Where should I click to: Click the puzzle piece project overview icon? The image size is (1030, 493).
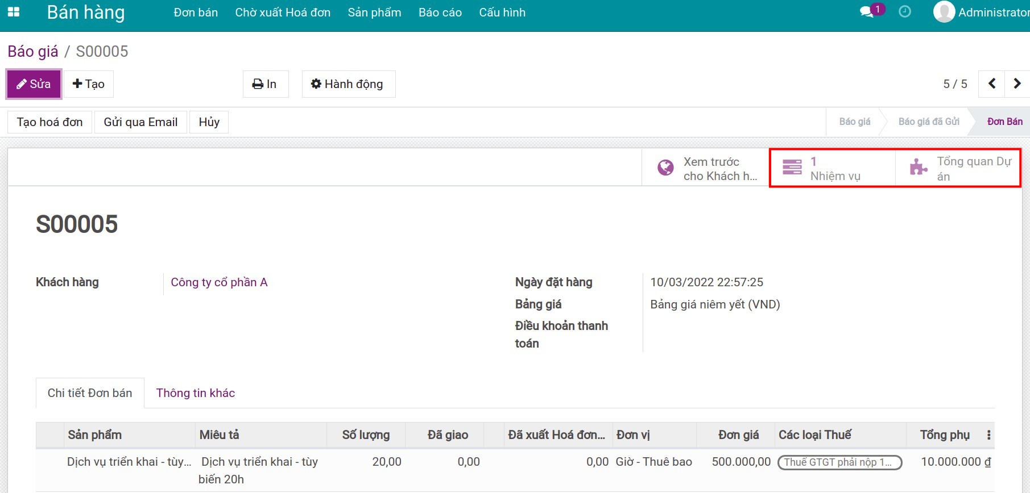tap(918, 167)
